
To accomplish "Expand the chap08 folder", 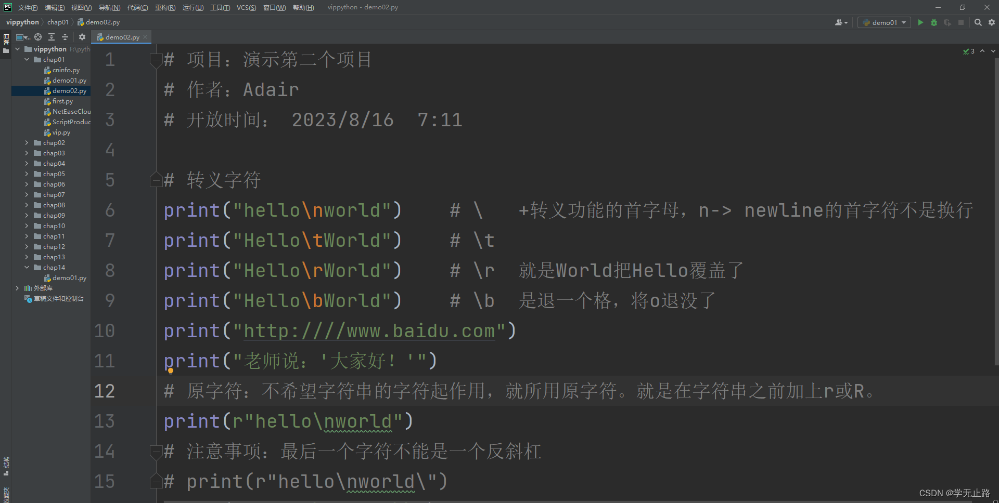I will 27,205.
